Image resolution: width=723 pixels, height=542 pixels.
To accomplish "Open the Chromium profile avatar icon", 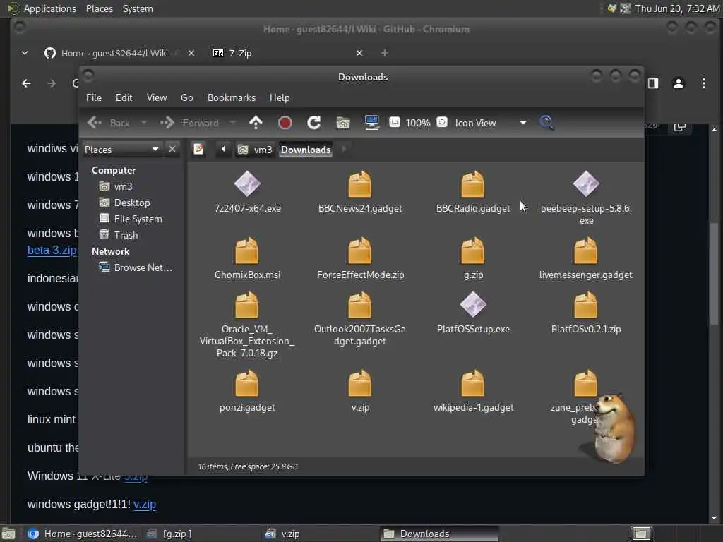I will click(679, 83).
